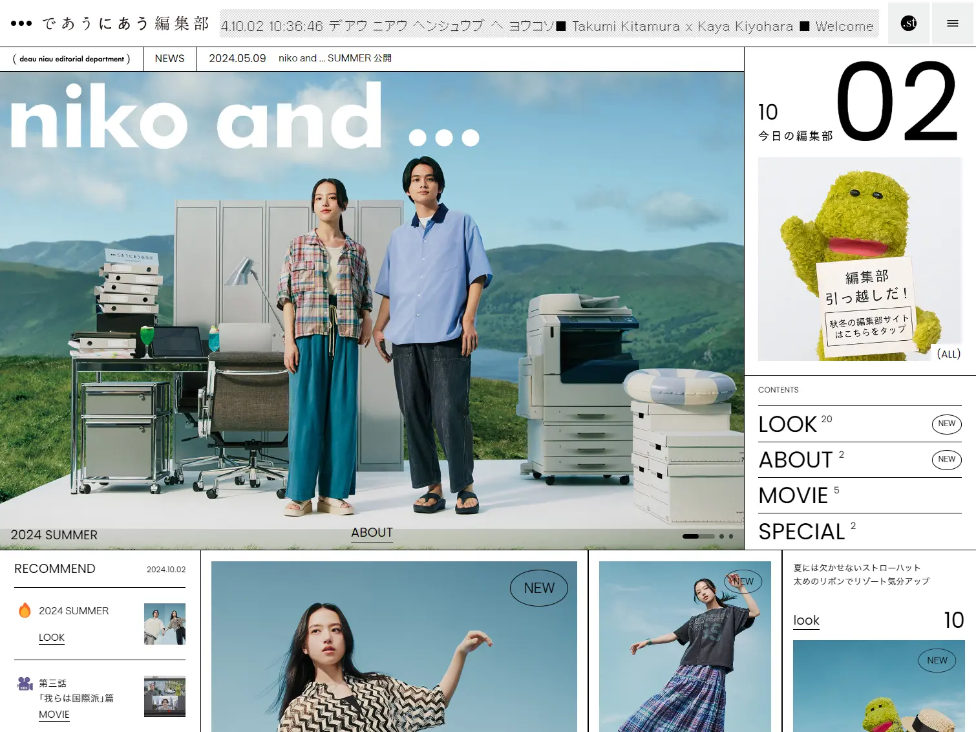Click the NEWS label in the top bar
Viewport: 976px width, 732px height.
(x=169, y=58)
